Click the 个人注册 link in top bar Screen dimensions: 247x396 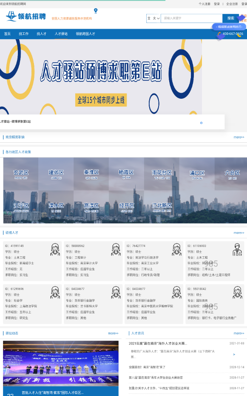[x=204, y=4]
